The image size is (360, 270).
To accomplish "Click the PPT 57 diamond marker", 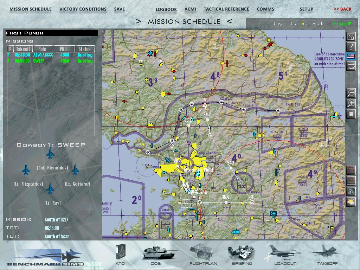I will click(150, 53).
